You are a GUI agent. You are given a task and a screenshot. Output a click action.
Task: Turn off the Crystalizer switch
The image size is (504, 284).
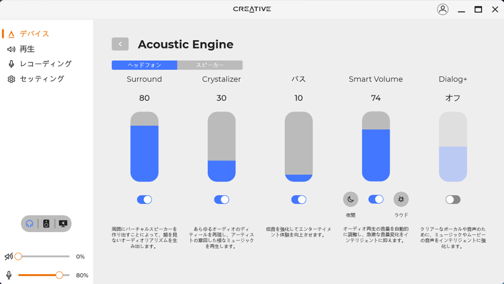click(x=221, y=199)
